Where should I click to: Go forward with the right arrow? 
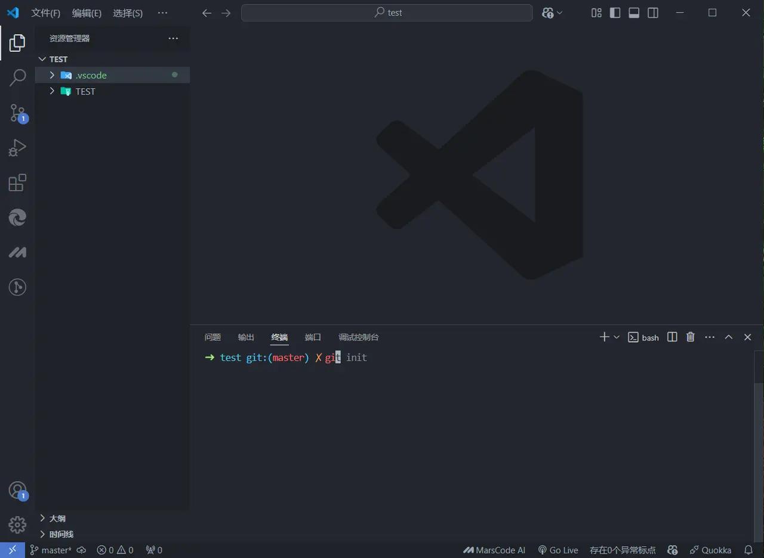226,13
